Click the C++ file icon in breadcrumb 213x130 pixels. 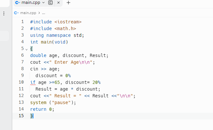tap(16, 13)
